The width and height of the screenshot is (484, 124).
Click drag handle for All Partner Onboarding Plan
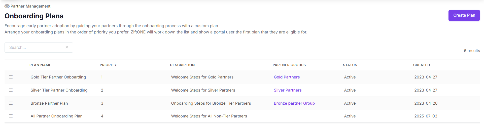pyautogui.click(x=11, y=116)
